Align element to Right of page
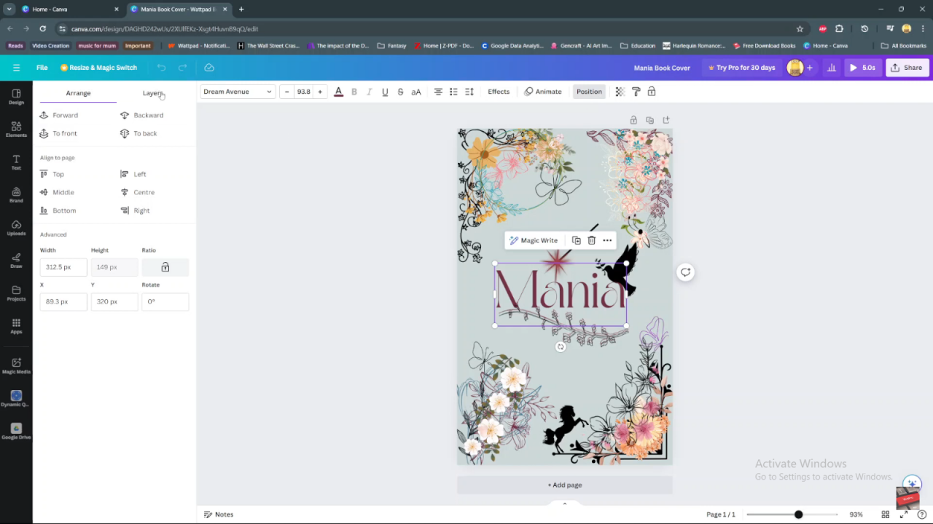This screenshot has width=933, height=524. (x=136, y=210)
